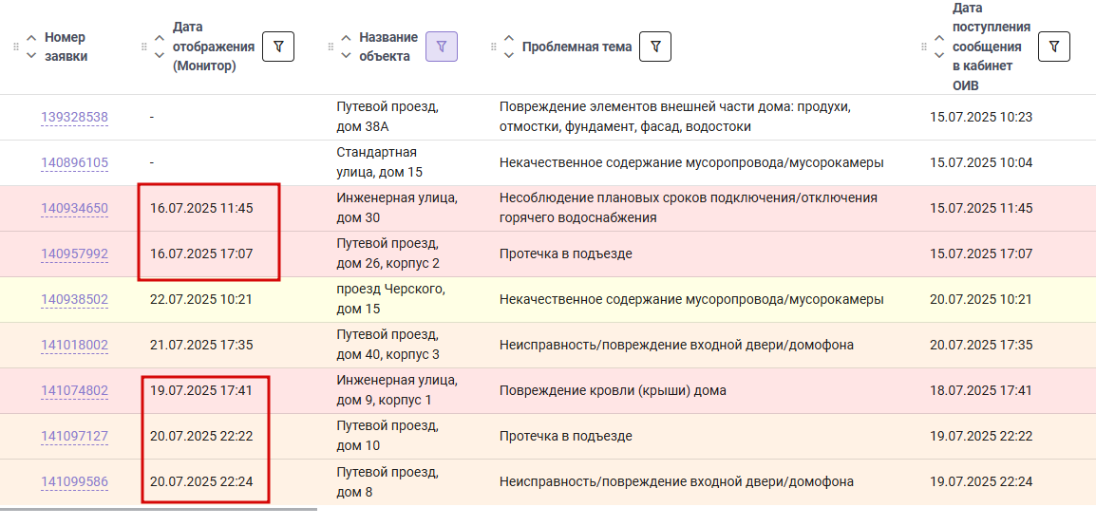Grab the drag handle of Номер заявки column
1096x526 pixels.
tap(16, 47)
